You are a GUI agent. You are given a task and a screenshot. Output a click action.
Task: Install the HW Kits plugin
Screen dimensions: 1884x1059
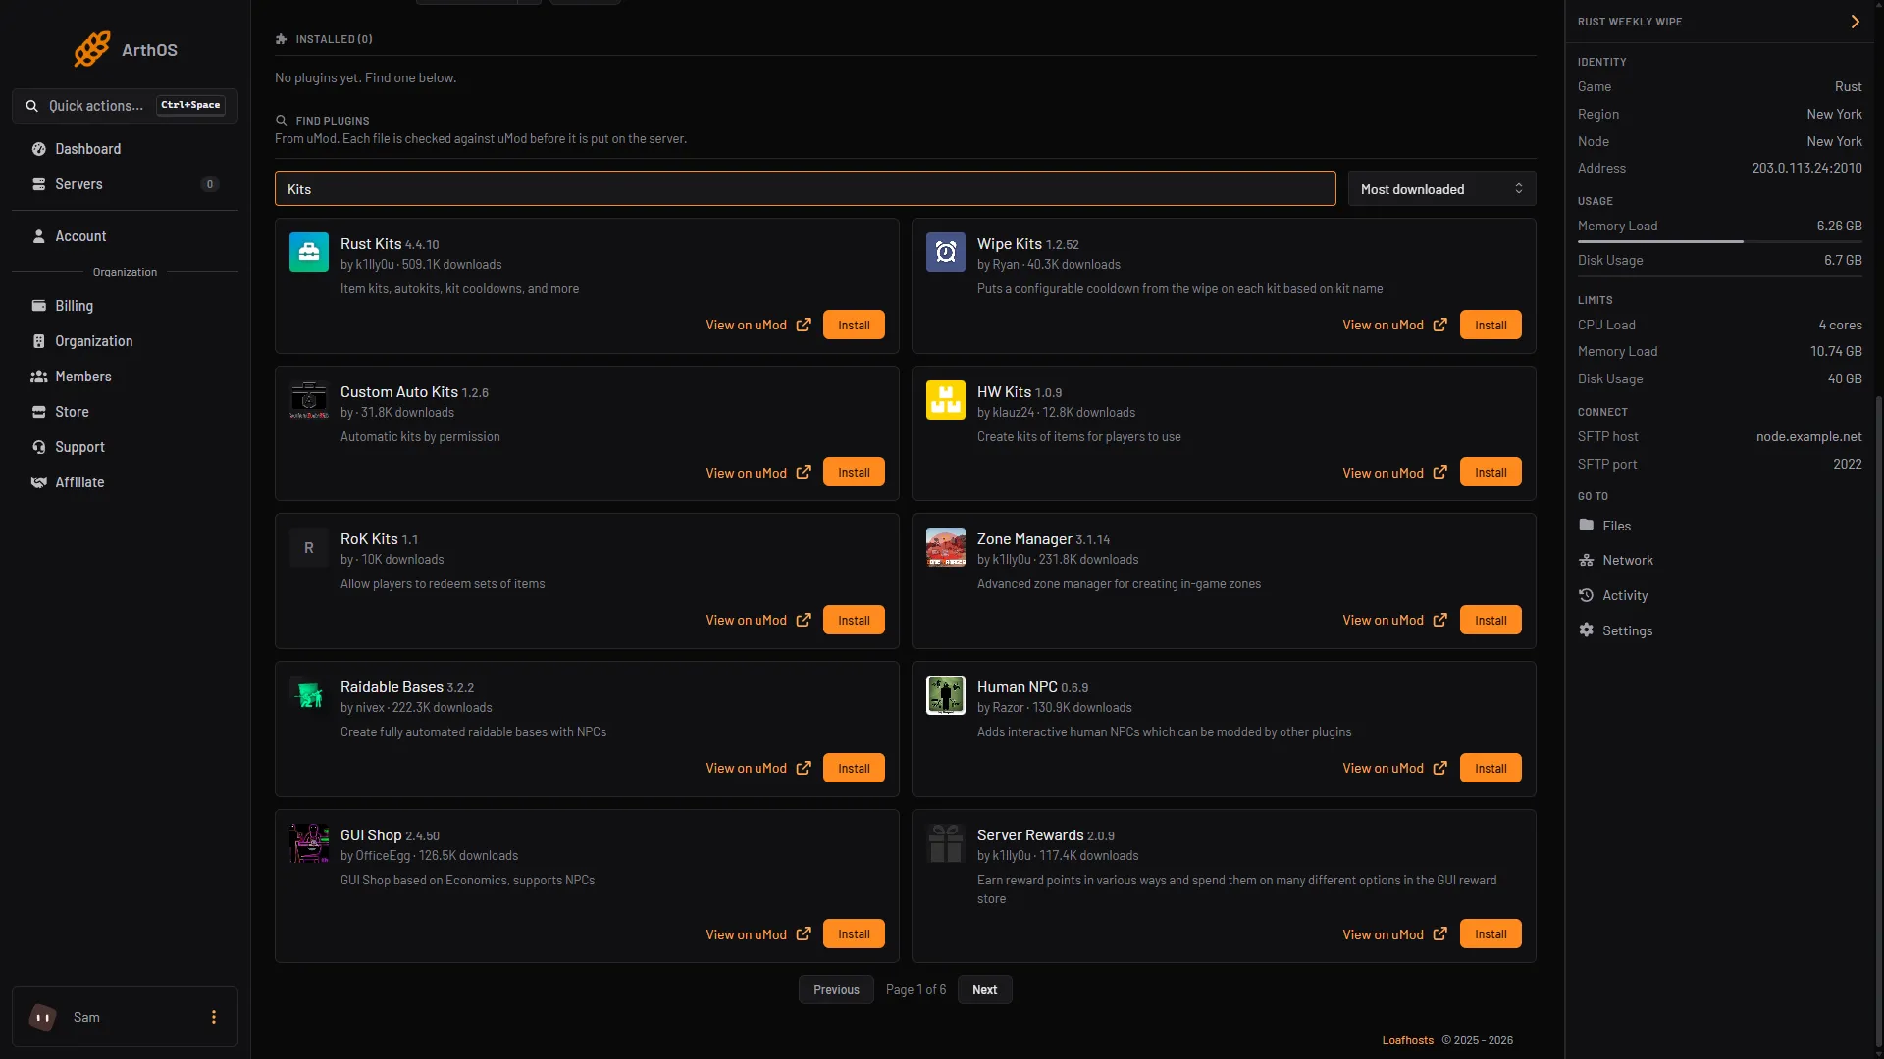point(1491,472)
